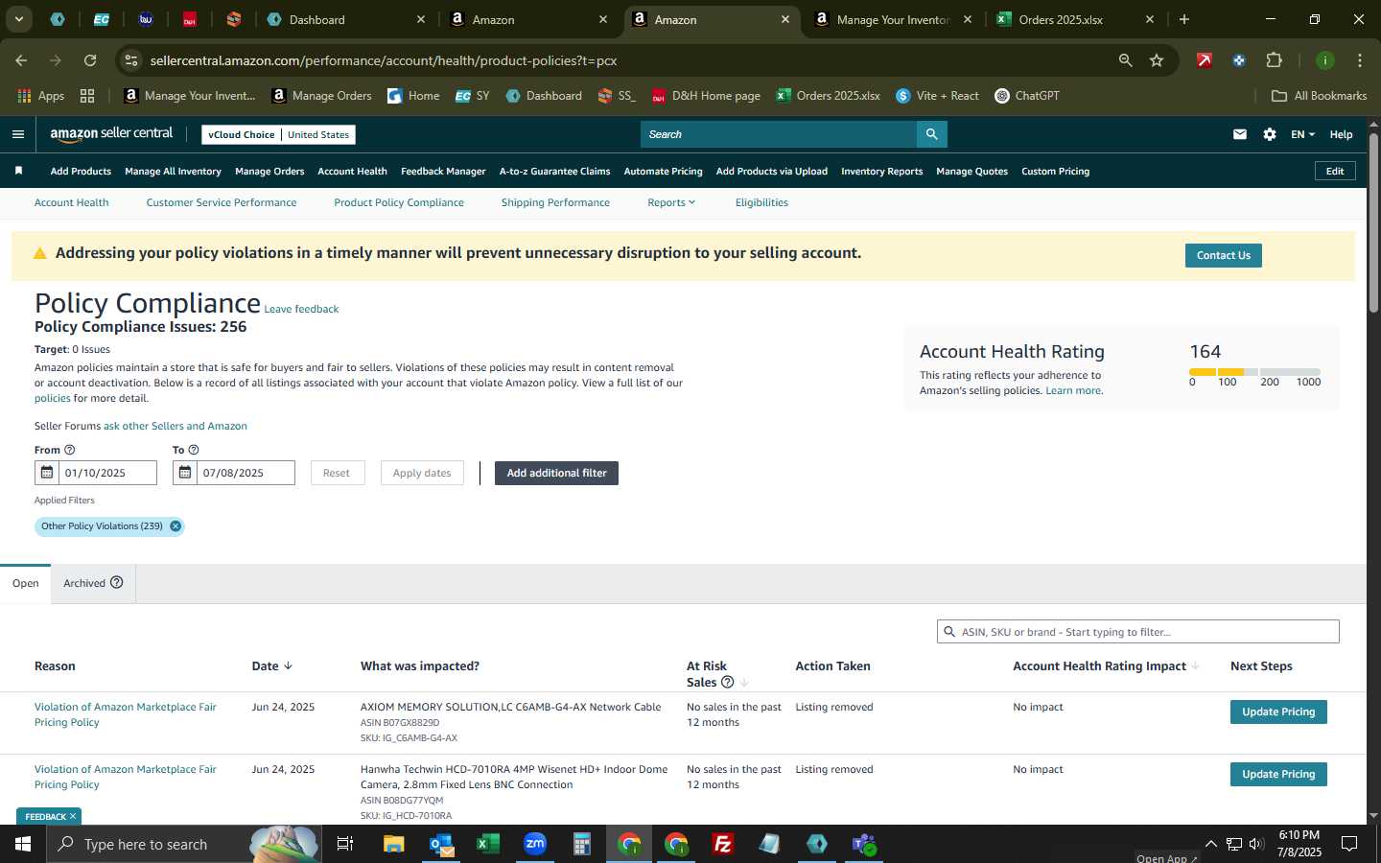Open the EN language dropdown

(1302, 134)
